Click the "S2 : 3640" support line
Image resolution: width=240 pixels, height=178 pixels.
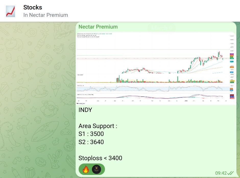[91, 142]
